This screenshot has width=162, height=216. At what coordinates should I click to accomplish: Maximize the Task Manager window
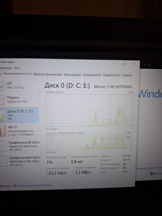(124, 64)
